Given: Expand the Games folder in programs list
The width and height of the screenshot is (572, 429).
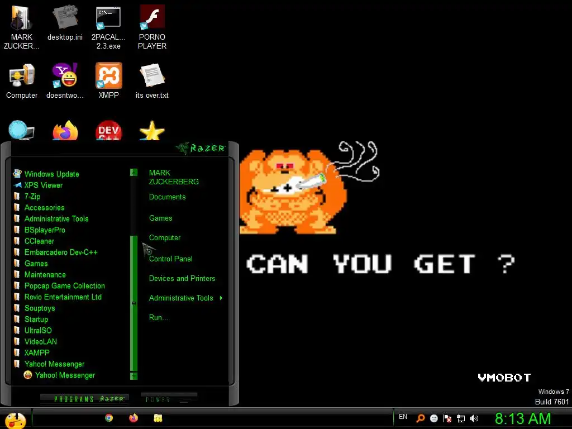Looking at the screenshot, I should (30, 264).
